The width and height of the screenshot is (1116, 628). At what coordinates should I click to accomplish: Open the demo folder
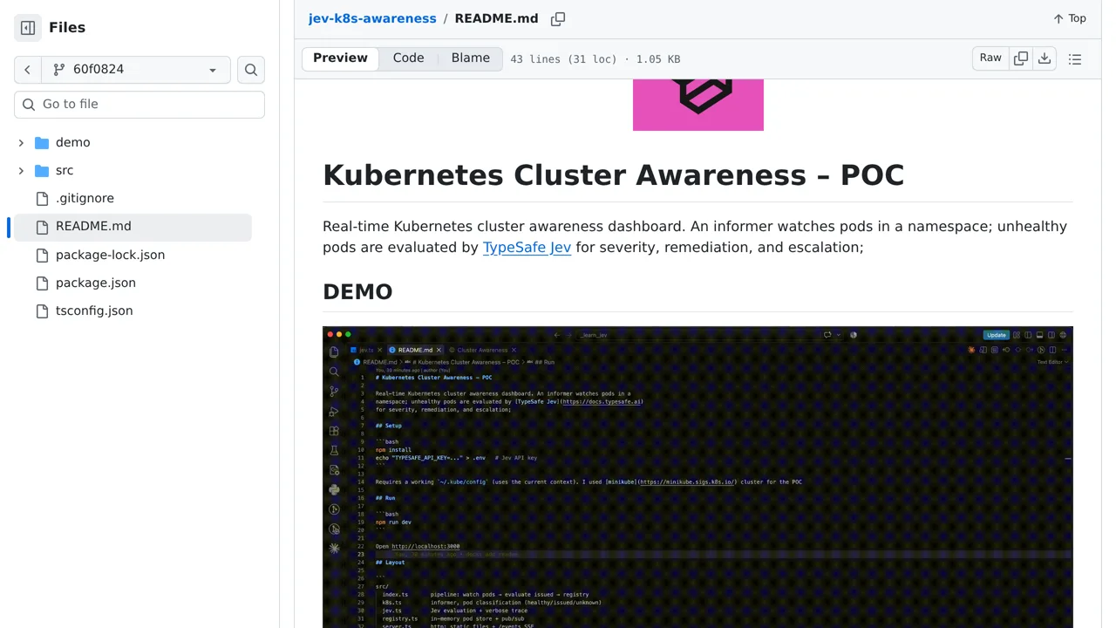[x=72, y=142]
